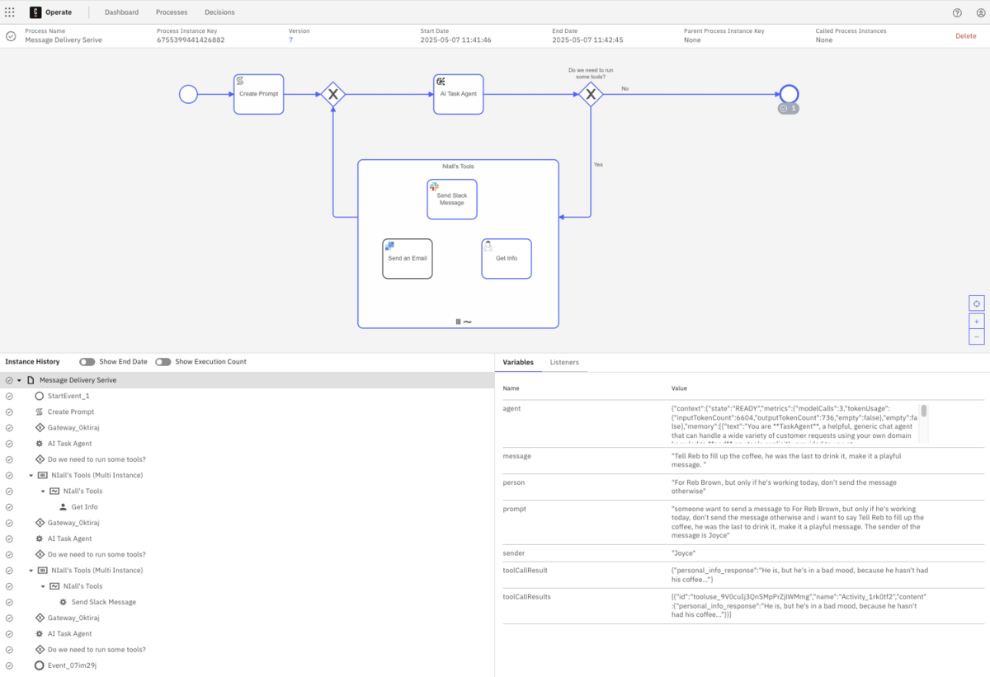The image size is (990, 677).
Task: Click the Send an Email task
Action: [407, 258]
